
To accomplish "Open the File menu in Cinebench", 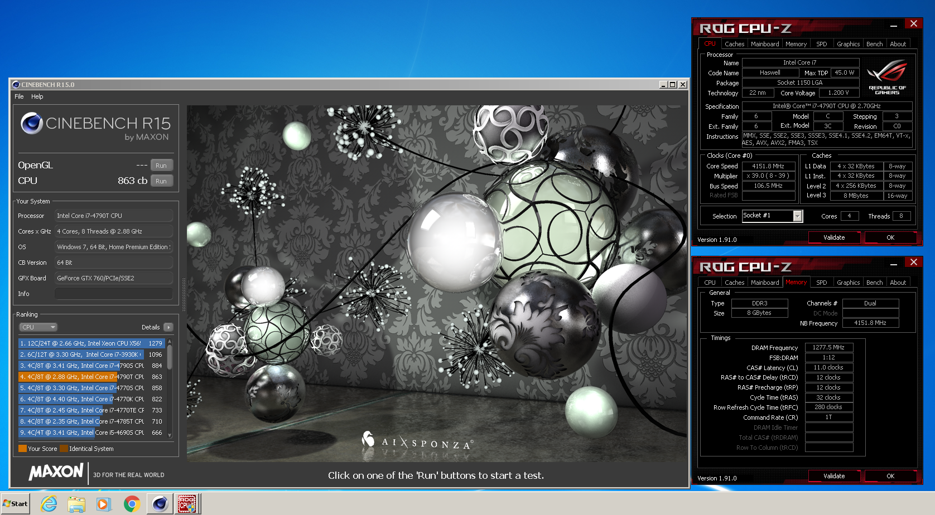I will point(19,96).
